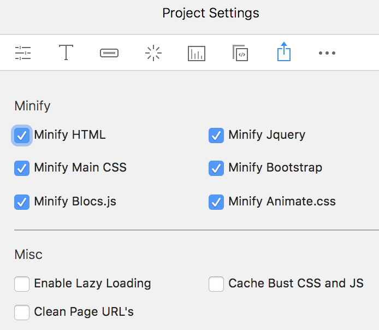Enable Lazy Loading checkbox
The width and height of the screenshot is (379, 330).
pyautogui.click(x=22, y=284)
